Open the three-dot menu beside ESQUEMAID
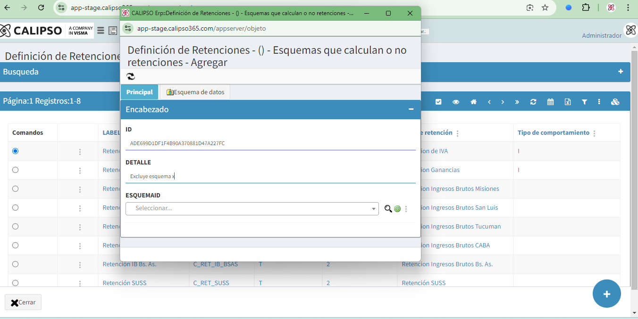 406,209
